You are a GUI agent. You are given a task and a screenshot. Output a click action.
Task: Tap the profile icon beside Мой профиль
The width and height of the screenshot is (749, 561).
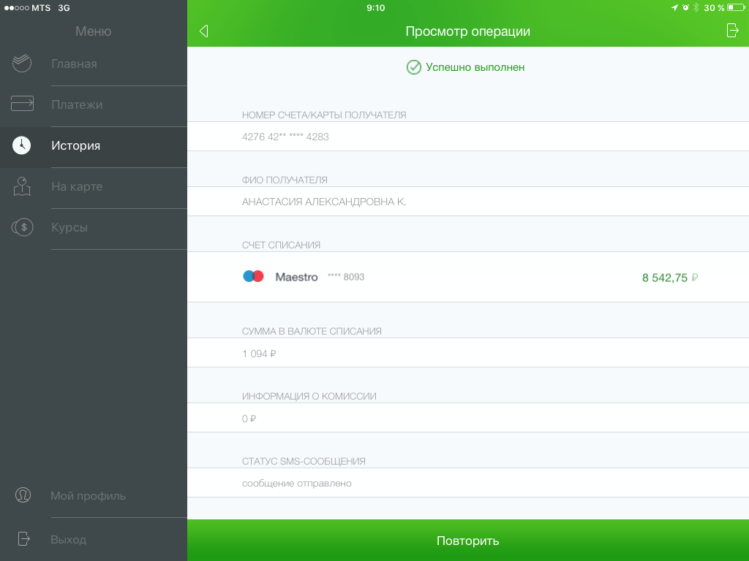tap(23, 495)
